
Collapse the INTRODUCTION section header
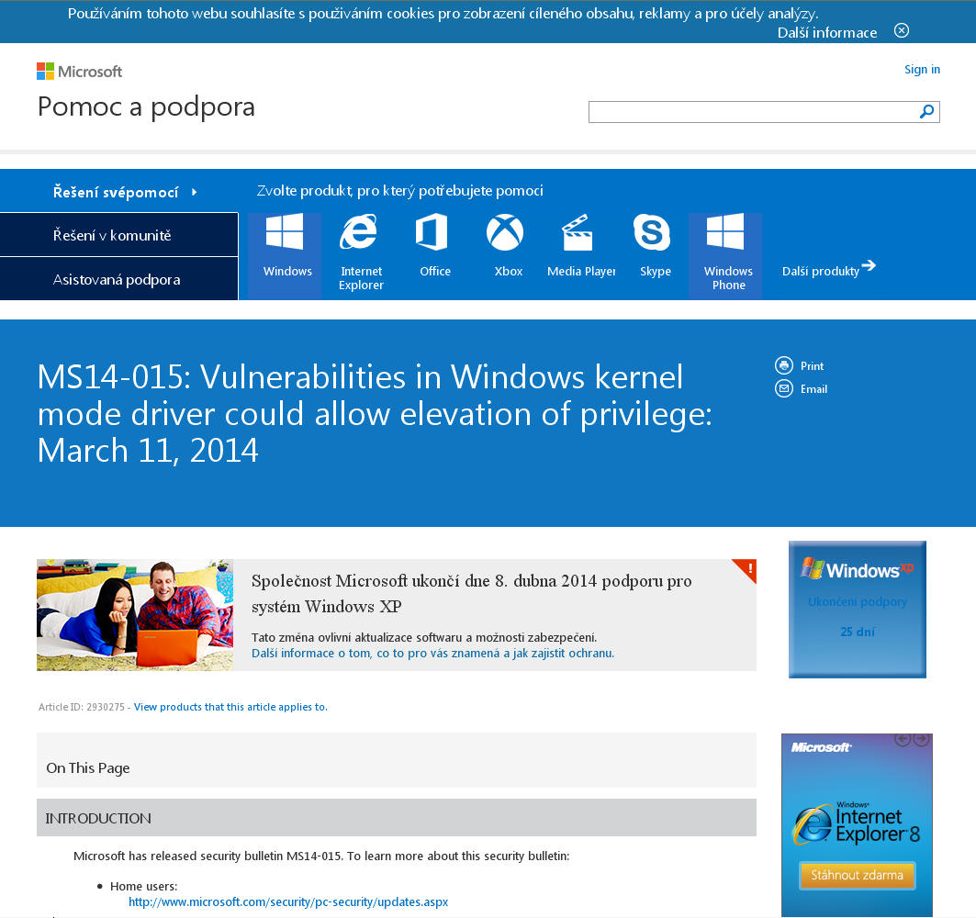397,818
